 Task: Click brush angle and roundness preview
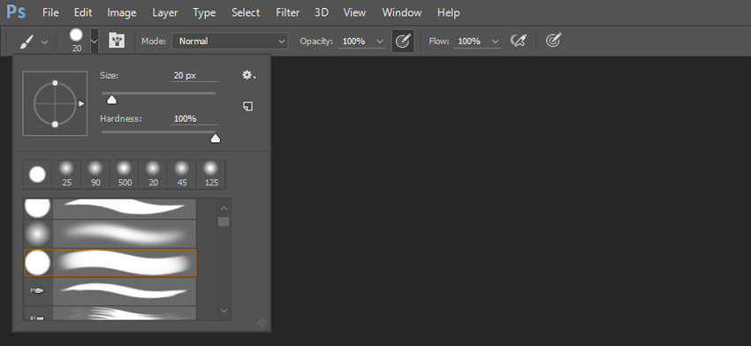[x=55, y=103]
